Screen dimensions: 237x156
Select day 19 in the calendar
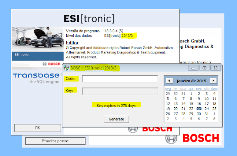pyautogui.click(x=168, y=108)
